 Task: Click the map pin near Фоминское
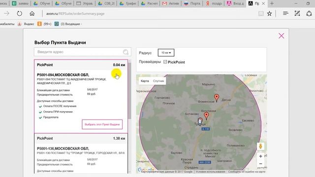point(217,98)
